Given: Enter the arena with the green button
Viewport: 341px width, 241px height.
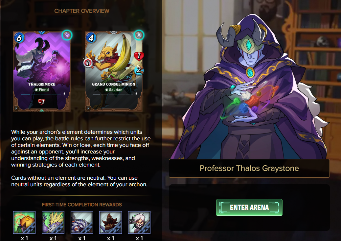Looking at the screenshot, I should pyautogui.click(x=249, y=207).
